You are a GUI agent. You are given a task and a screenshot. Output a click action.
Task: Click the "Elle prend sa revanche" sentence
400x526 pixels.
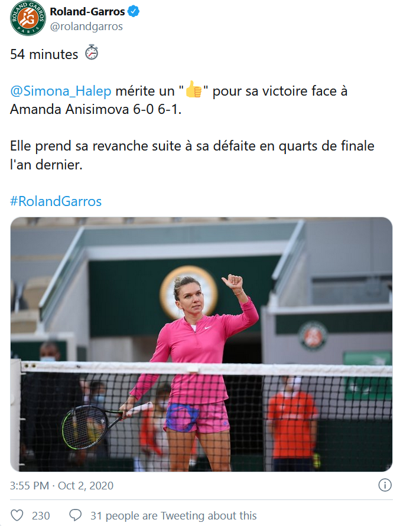[192, 155]
